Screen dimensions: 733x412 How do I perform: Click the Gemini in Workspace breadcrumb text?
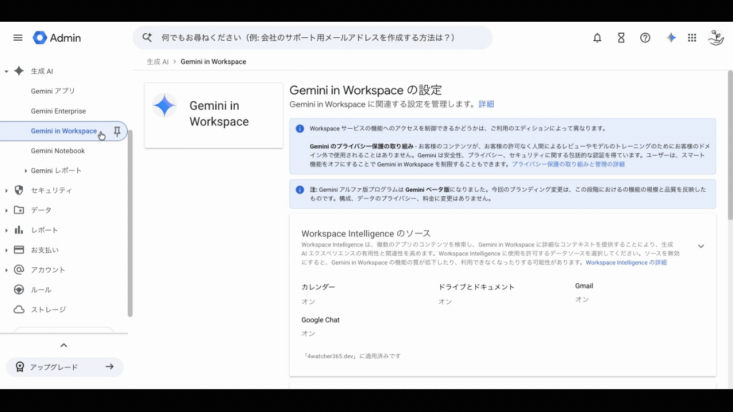coord(213,62)
